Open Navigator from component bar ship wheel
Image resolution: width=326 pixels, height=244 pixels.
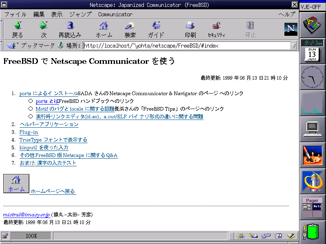coord(240,236)
